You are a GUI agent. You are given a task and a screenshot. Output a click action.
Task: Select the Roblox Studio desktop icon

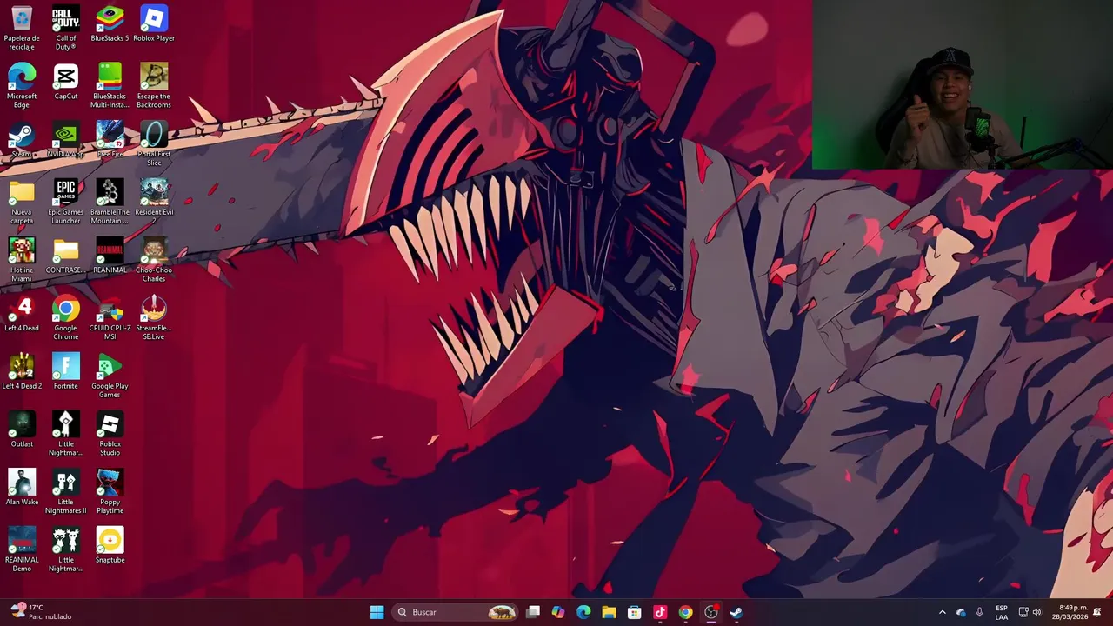[110, 433]
